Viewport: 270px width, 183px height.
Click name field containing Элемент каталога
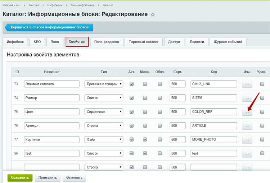tap(51, 84)
